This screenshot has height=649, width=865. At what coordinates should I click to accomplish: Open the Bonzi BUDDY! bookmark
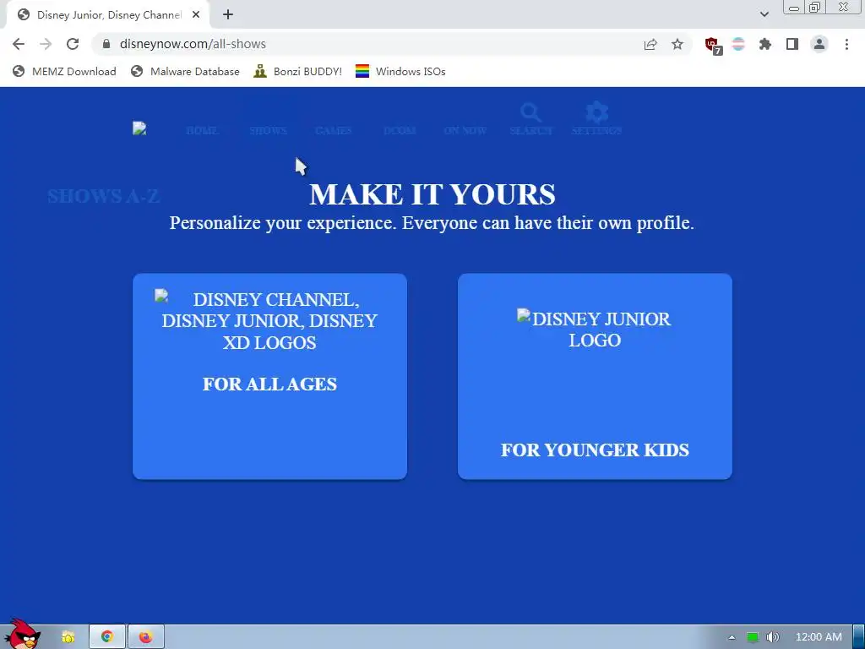click(298, 71)
